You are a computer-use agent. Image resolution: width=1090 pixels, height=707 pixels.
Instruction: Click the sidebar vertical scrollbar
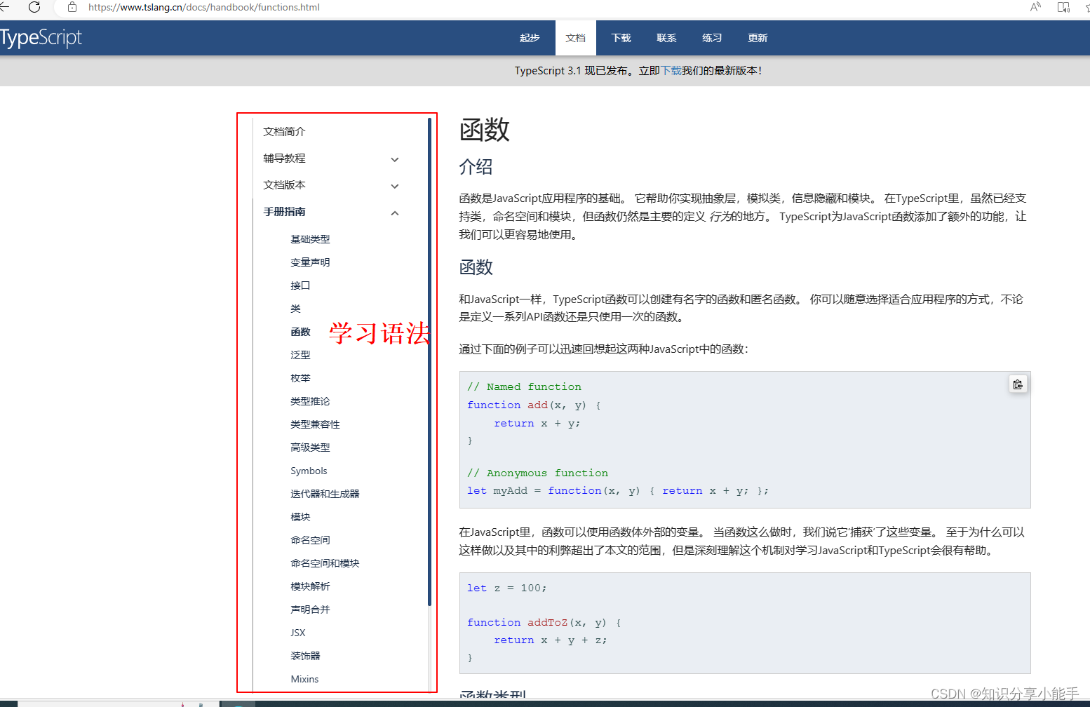click(429, 361)
